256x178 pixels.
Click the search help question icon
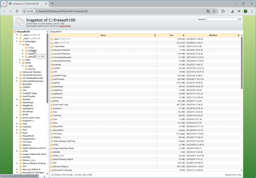pos(240,19)
